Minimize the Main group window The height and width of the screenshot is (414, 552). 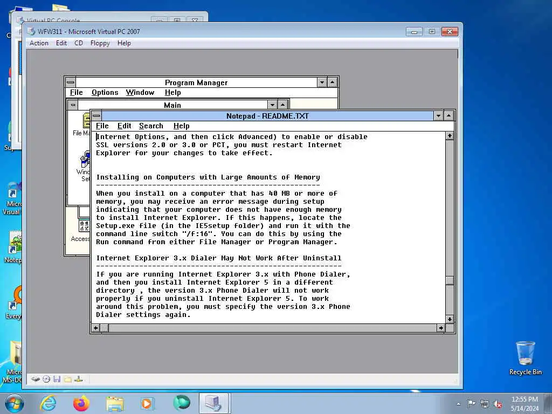[x=272, y=105]
